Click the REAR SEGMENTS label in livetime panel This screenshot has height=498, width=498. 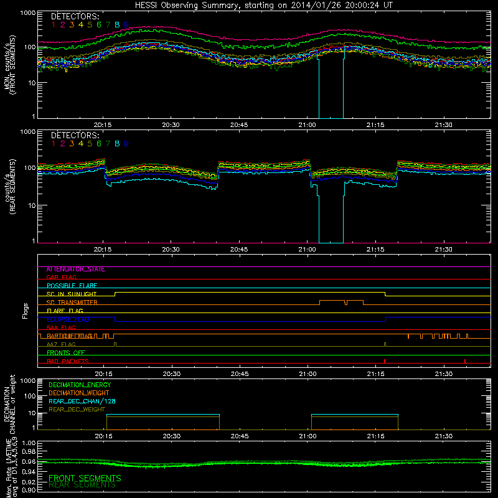(82, 485)
